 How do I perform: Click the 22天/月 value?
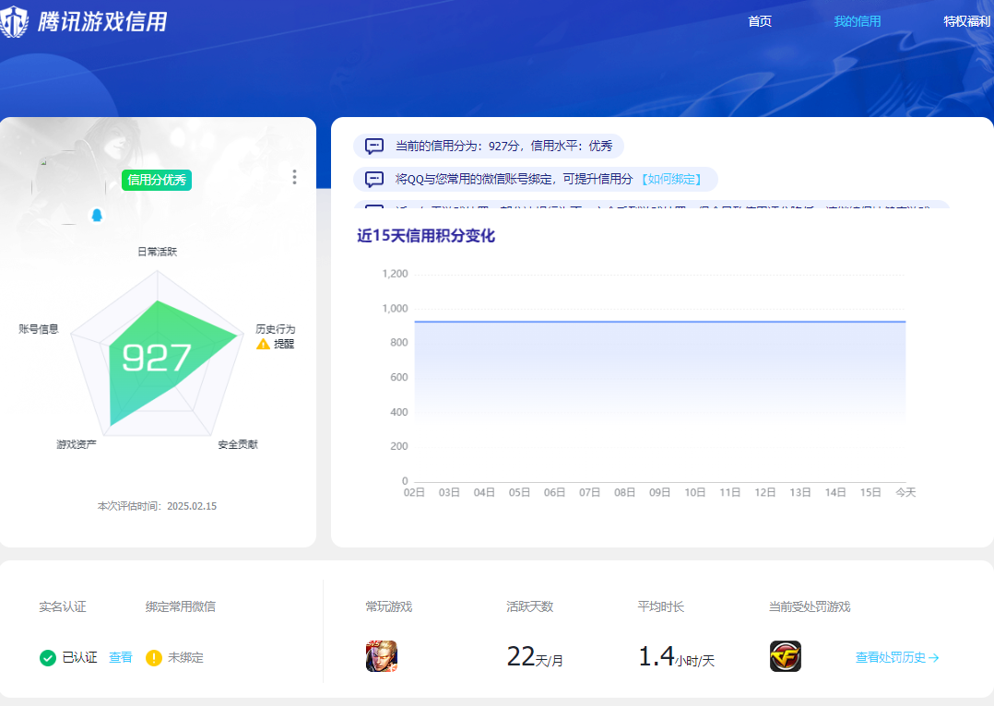point(535,657)
